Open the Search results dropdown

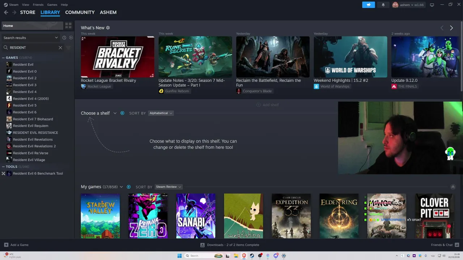pyautogui.click(x=30, y=38)
